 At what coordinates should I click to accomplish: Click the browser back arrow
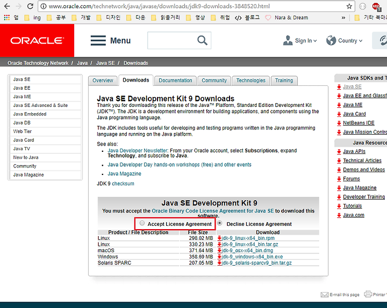(x=7, y=6)
